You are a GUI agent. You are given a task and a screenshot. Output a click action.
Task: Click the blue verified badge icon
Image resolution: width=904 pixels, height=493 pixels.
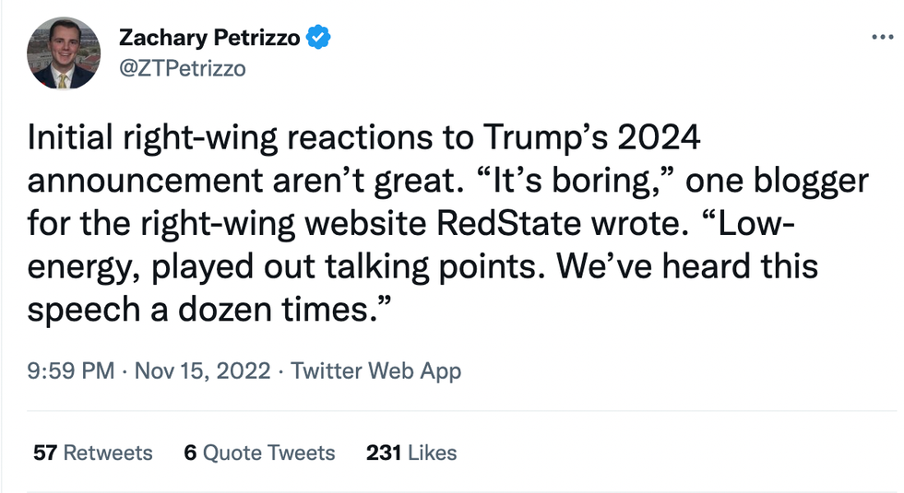tap(319, 38)
